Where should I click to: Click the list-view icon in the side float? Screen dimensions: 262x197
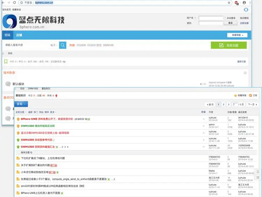click(x=258, y=177)
